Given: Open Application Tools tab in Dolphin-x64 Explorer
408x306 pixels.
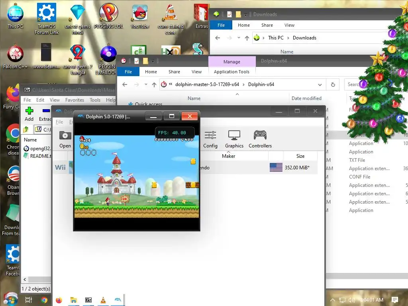Looking at the screenshot, I should [x=231, y=72].
